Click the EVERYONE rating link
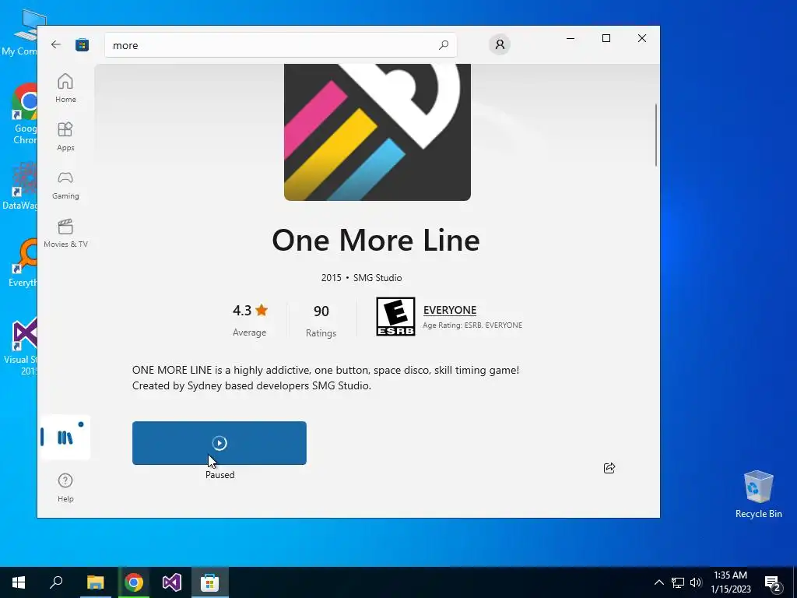Viewport: 797px width, 598px height. [450, 310]
